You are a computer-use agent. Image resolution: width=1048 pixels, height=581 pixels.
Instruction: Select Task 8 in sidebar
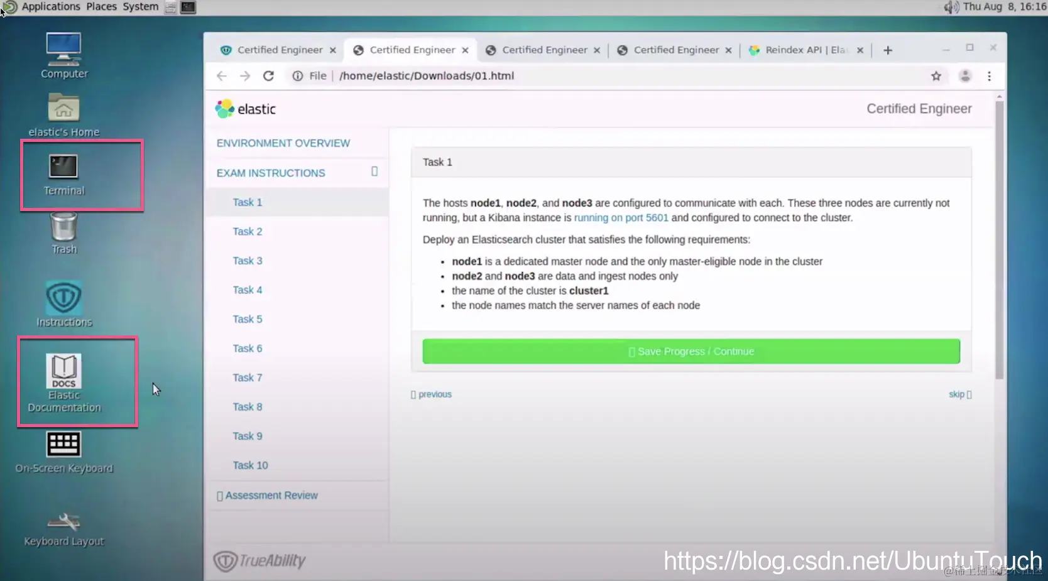click(x=248, y=407)
